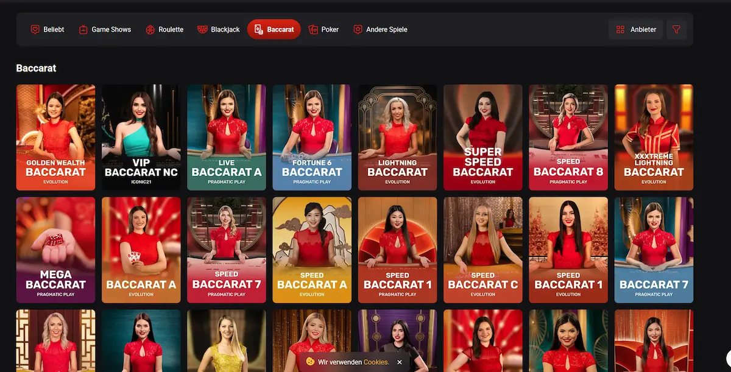This screenshot has width=731, height=372.
Task: Click the Anbieter grid icon
Action: [620, 29]
